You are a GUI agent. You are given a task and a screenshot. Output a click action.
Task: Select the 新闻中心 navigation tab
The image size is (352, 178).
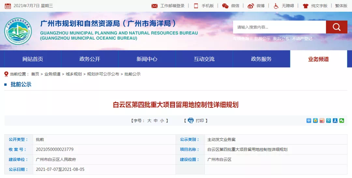147,59
